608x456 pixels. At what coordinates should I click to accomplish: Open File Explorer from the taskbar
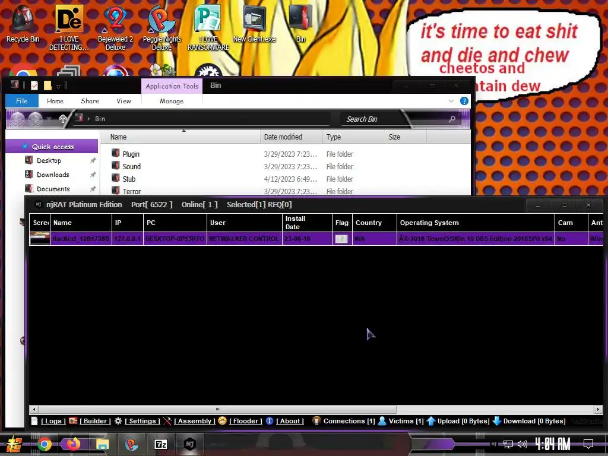102,444
